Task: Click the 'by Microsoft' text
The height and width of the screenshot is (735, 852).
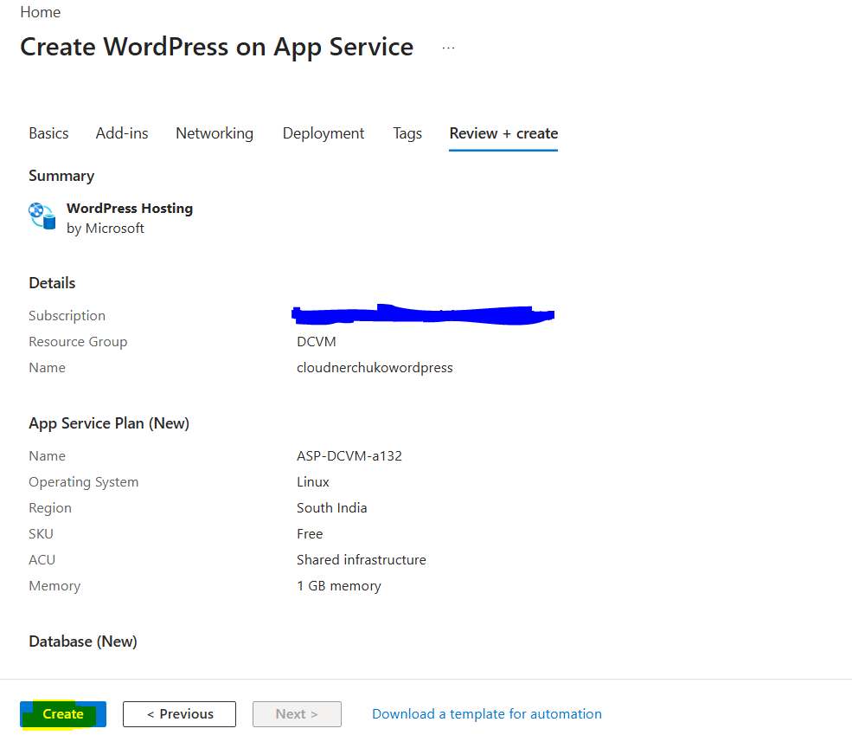Action: tap(106, 229)
